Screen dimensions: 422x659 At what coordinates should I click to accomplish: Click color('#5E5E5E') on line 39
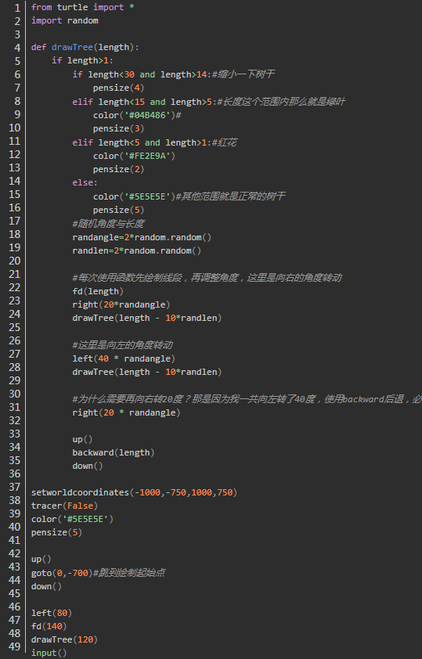click(72, 519)
